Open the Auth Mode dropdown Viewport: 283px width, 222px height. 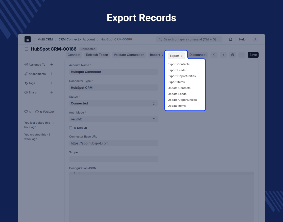click(114, 119)
